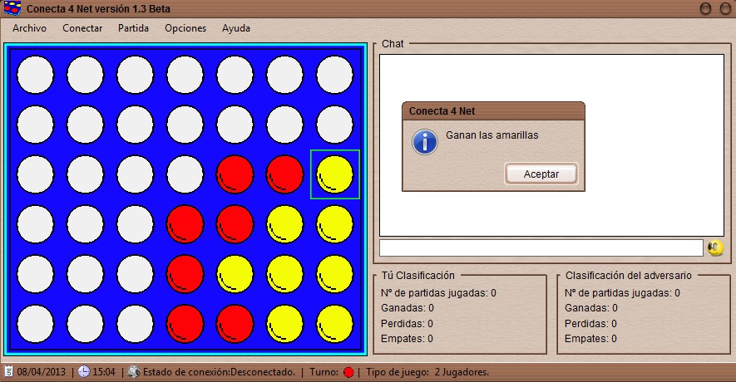The height and width of the screenshot is (382, 736).
Task: Click the clock icon in the status bar
Action: tap(83, 372)
